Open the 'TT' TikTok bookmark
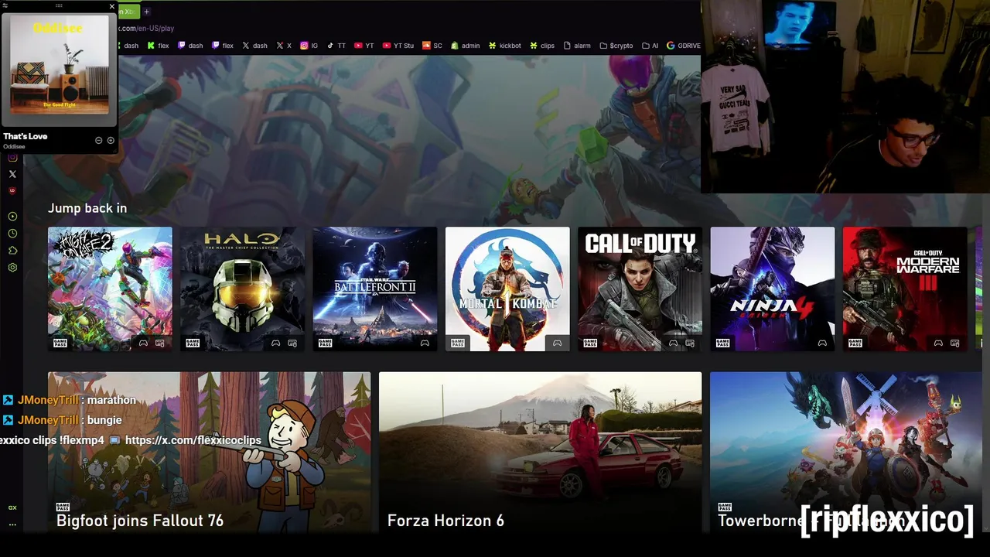Image resolution: width=990 pixels, height=557 pixels. tap(336, 46)
